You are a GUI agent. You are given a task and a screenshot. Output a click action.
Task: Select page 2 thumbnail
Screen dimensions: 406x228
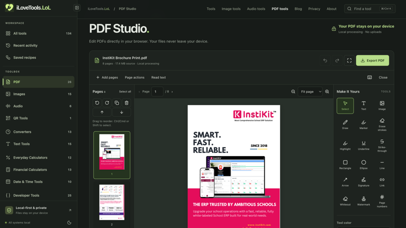tap(112, 204)
